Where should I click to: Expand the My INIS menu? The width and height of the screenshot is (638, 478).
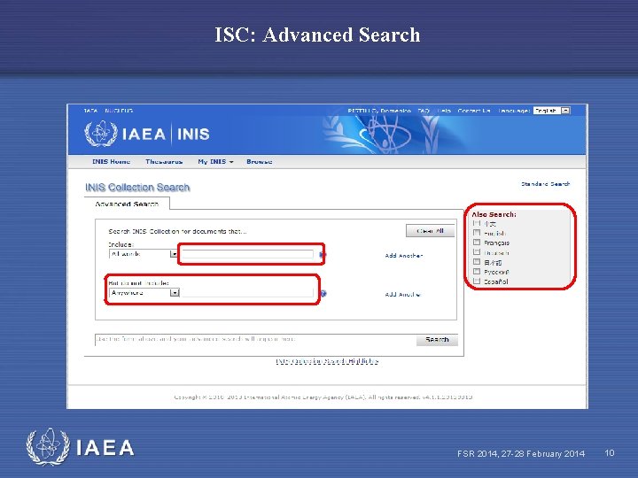(x=215, y=162)
